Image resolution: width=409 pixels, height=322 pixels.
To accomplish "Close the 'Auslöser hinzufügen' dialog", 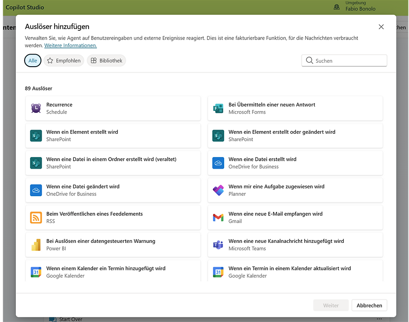I will 381,27.
